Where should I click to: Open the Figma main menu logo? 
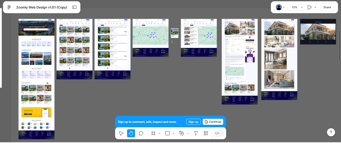(x=9, y=7)
